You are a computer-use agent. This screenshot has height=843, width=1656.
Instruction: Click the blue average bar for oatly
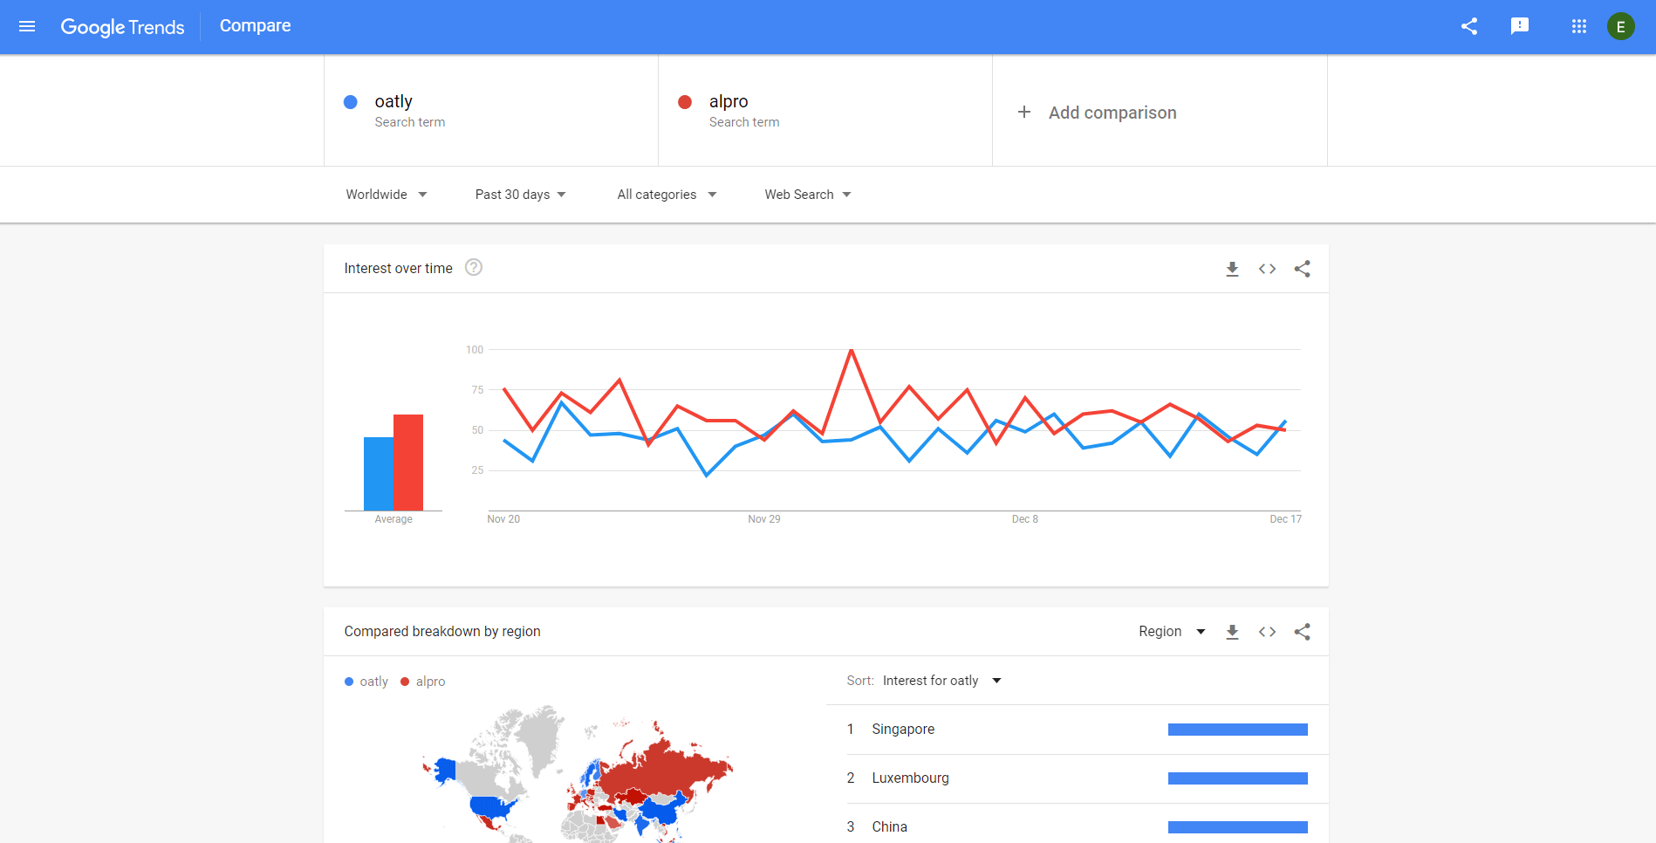coord(379,474)
